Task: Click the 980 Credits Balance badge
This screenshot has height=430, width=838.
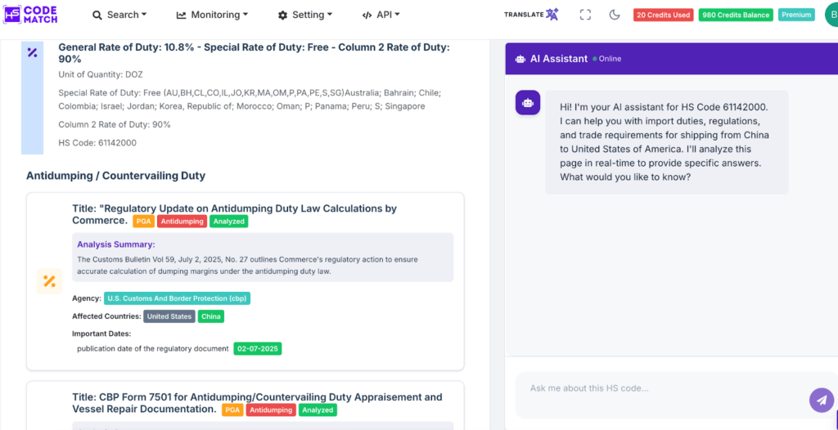Action: click(735, 15)
